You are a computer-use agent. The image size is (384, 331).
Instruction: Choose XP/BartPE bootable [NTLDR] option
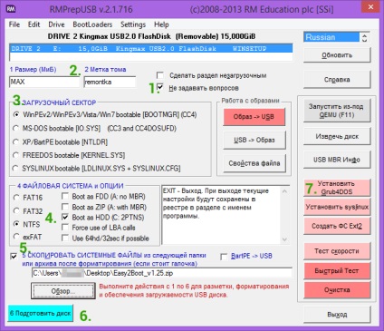(x=15, y=141)
